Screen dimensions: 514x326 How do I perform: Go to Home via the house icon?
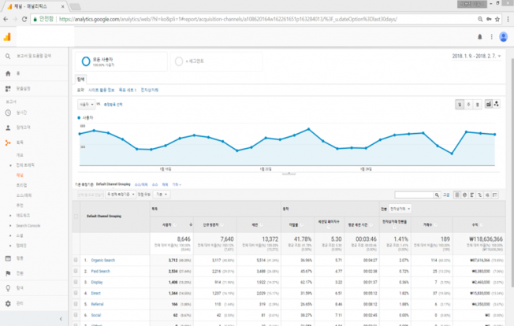pyautogui.click(x=8, y=73)
